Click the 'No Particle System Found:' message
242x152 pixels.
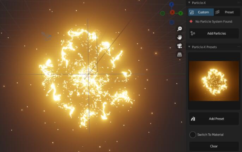coord(214,22)
